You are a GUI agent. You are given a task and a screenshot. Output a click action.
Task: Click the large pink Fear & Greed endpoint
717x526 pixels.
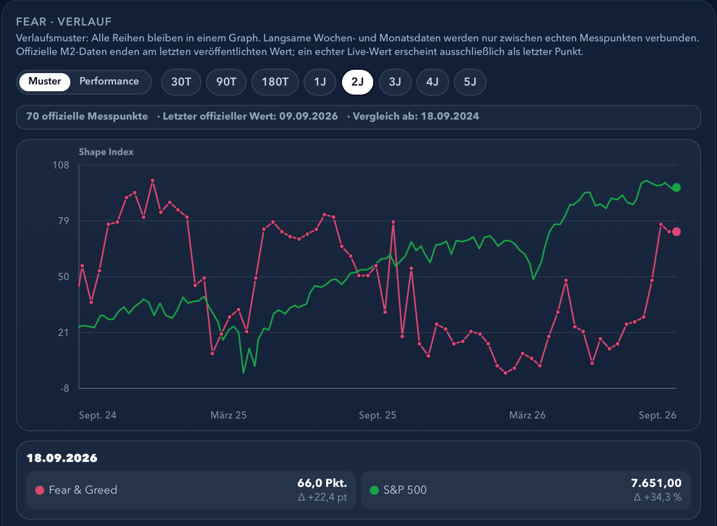click(x=676, y=231)
